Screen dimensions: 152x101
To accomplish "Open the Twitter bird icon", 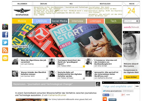I will point(5,42).
